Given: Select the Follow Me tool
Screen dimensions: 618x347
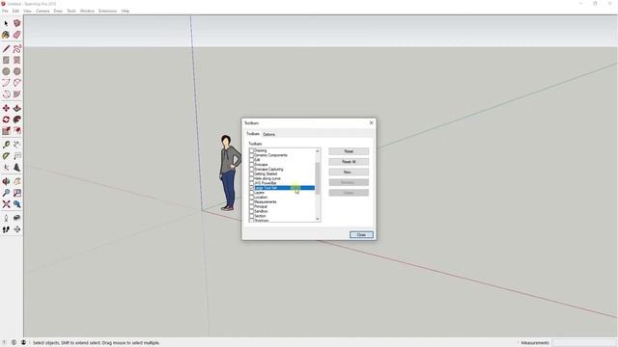Looking at the screenshot, I should pyautogui.click(x=17, y=120).
